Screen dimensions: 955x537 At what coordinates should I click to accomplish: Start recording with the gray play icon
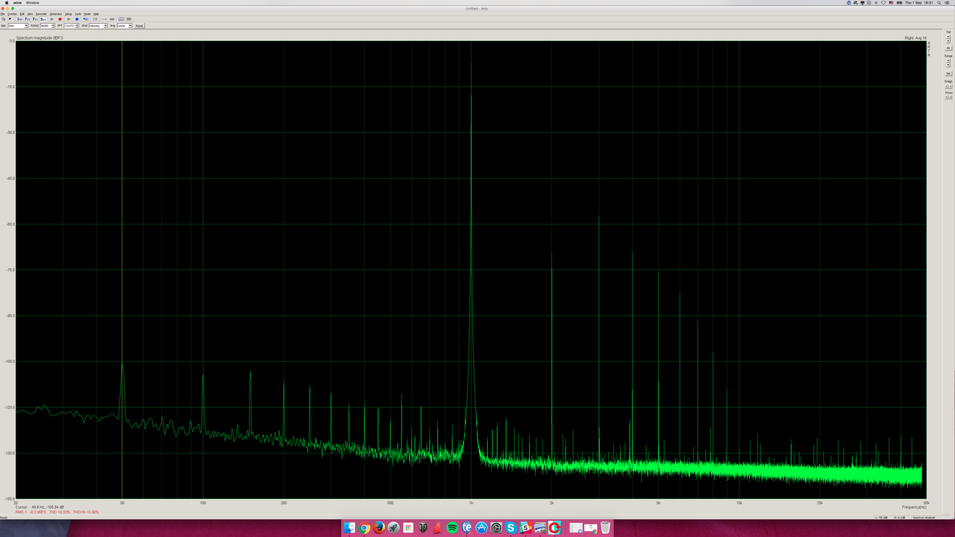point(52,19)
